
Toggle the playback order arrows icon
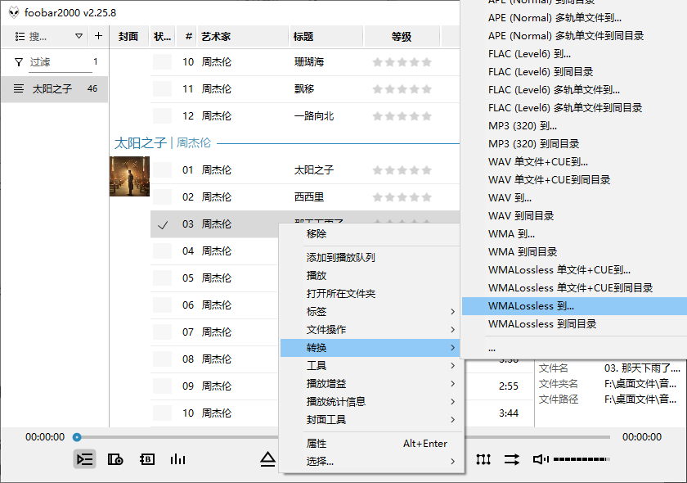click(x=511, y=459)
